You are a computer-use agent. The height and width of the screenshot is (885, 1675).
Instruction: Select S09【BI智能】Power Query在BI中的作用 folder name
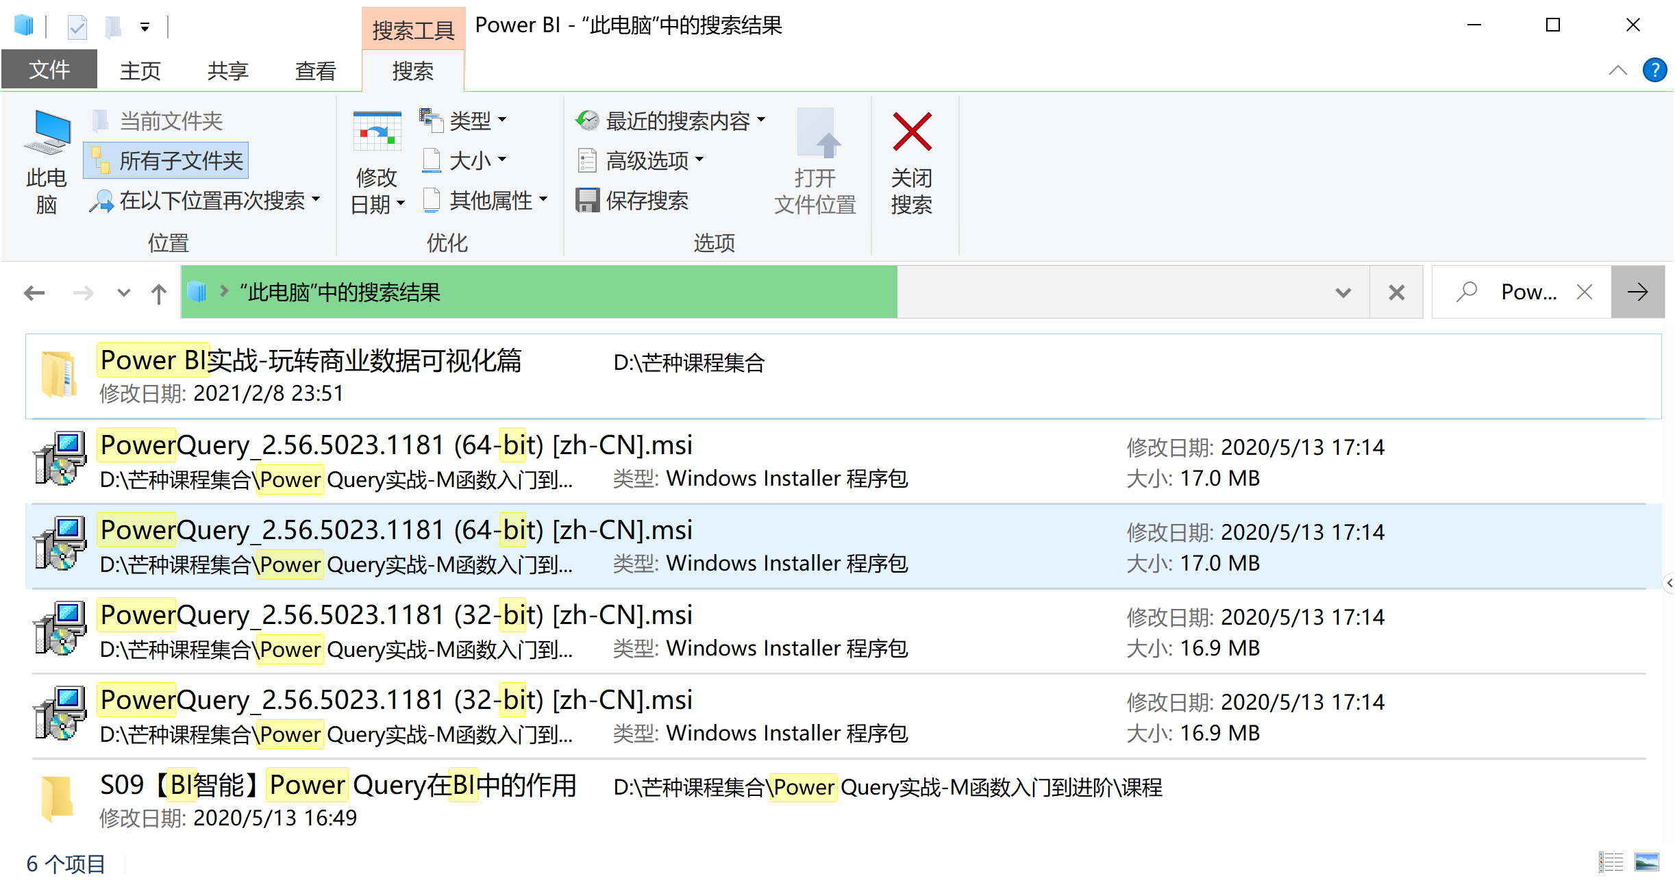pos(338,785)
